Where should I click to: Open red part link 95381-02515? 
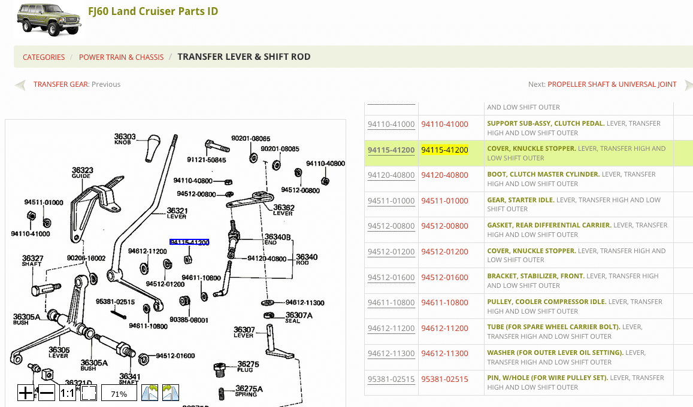click(444, 379)
